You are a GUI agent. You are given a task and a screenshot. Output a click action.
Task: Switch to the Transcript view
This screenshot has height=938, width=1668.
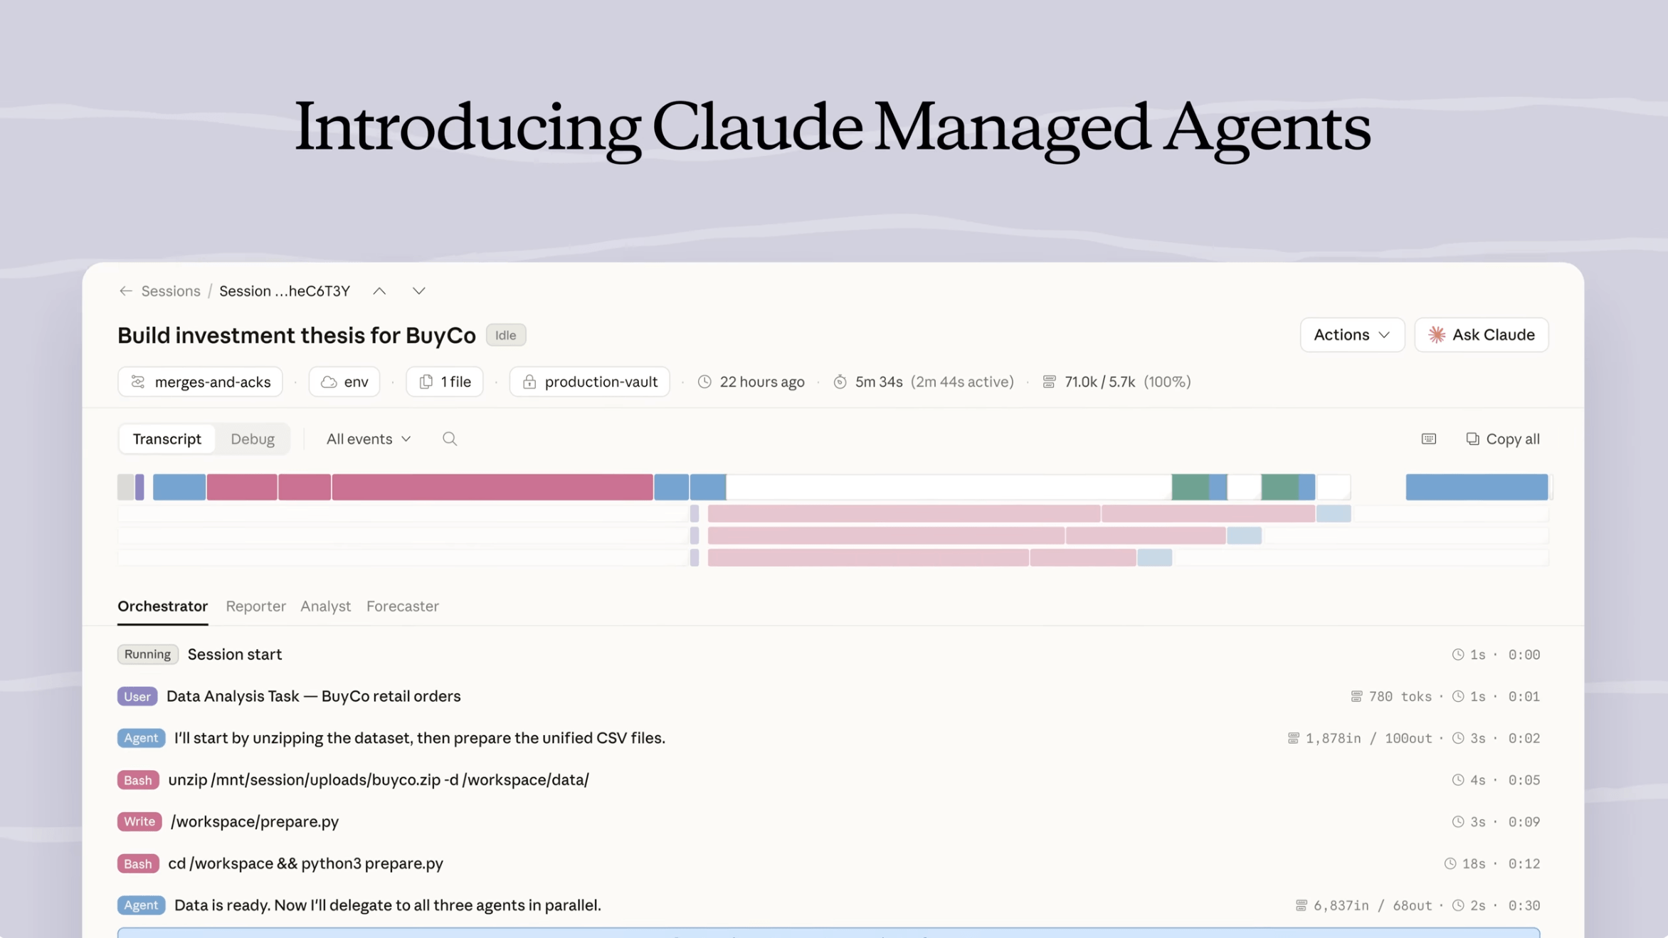point(167,439)
